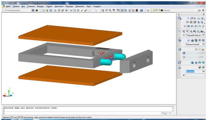
Task: Click the Cut scissors icon in toolbar
Action: point(71,10)
